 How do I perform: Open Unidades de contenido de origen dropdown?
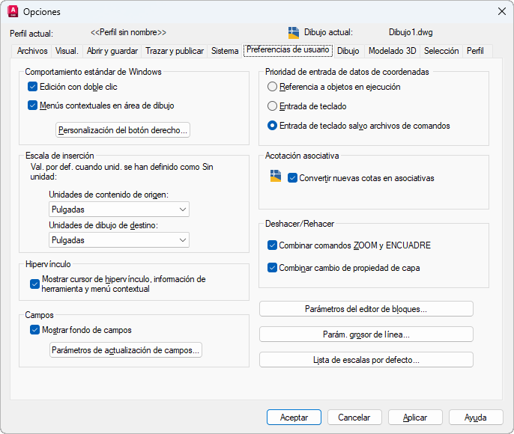pos(118,210)
